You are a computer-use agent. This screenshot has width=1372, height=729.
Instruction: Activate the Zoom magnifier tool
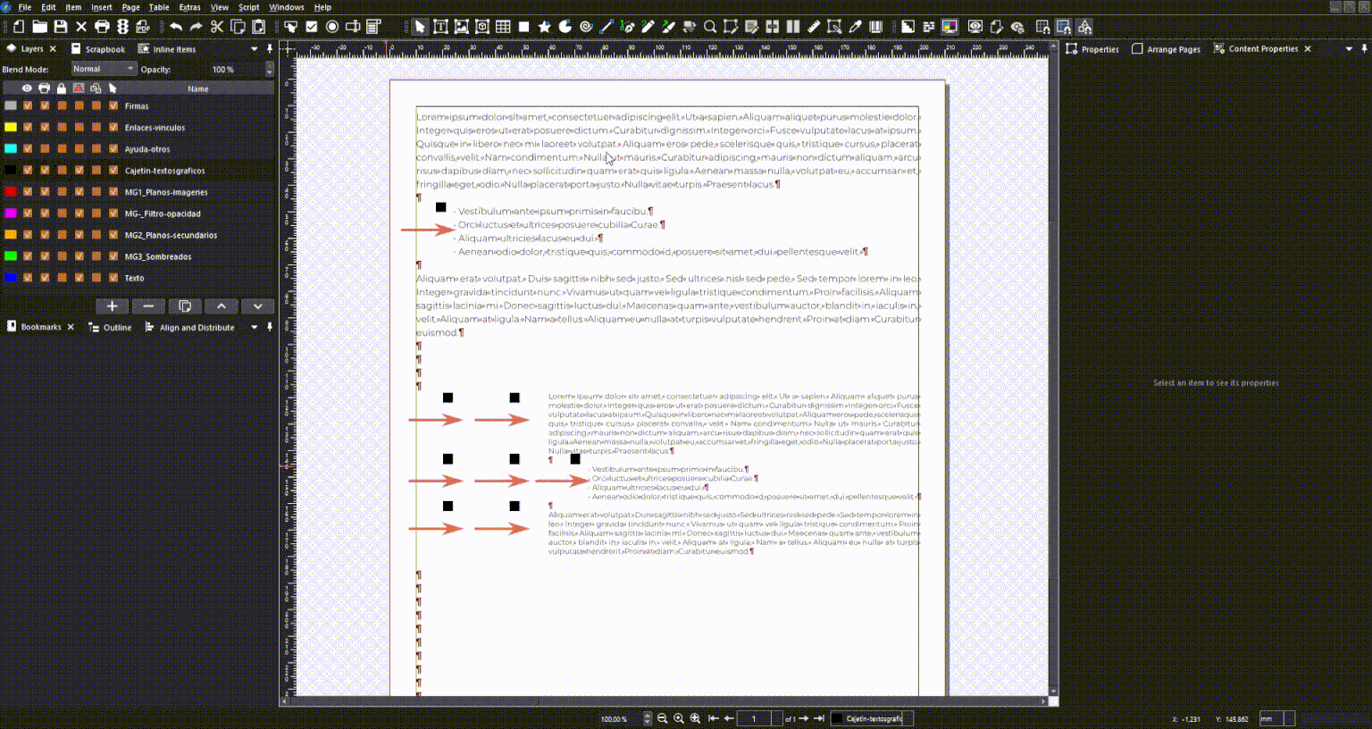tap(710, 27)
